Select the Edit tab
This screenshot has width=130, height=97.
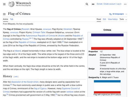(104, 19)
